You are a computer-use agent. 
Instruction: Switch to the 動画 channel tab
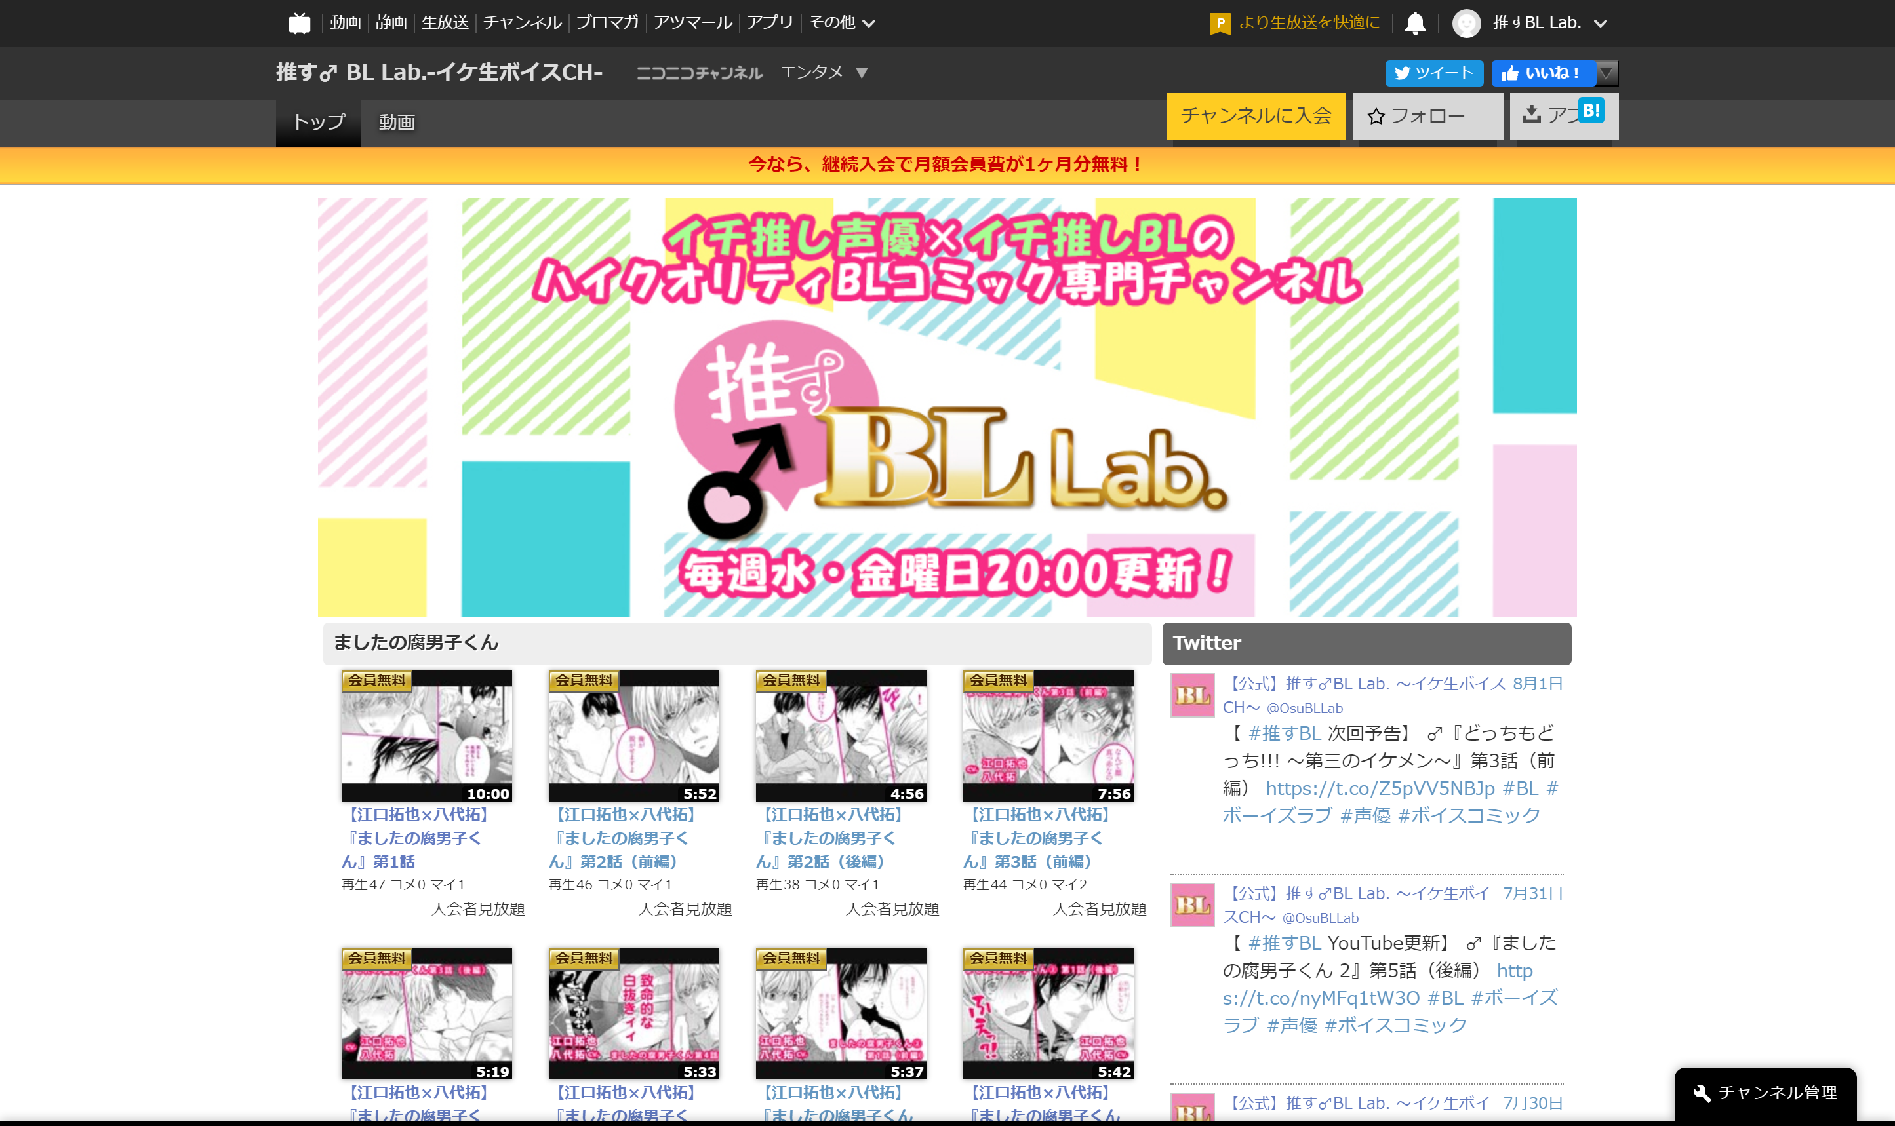pyautogui.click(x=396, y=122)
